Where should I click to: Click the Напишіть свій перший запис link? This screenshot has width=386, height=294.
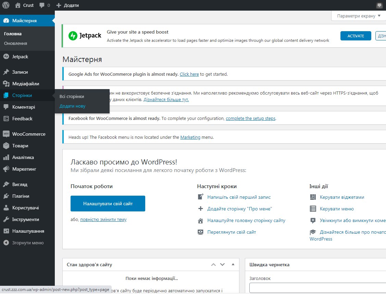[x=239, y=197]
